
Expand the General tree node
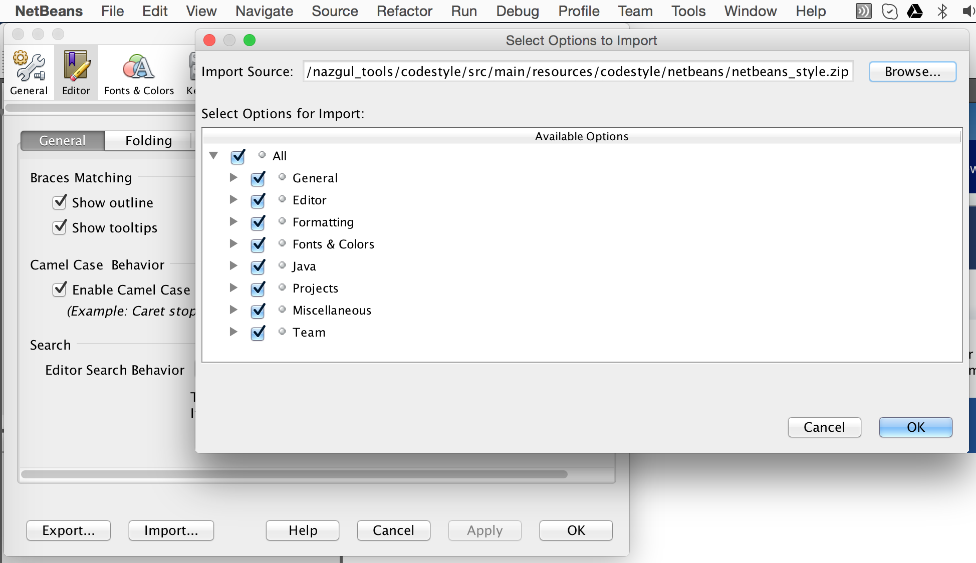tap(233, 177)
